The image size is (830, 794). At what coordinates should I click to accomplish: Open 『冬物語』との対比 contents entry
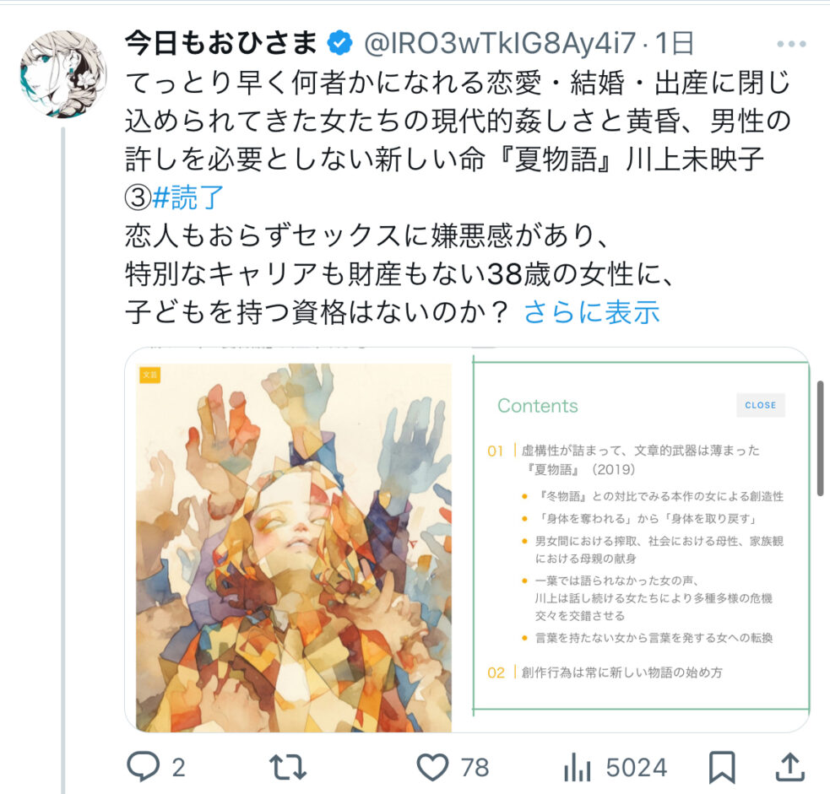(659, 496)
